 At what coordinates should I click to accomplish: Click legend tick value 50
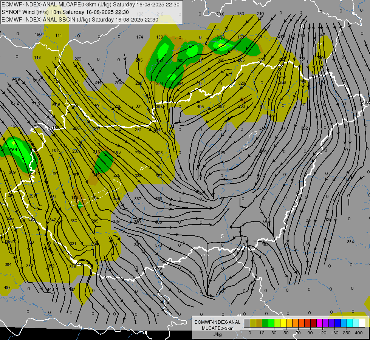point(286,333)
